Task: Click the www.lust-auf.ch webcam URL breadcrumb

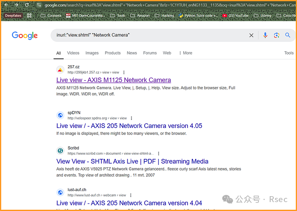Action: coord(97,195)
